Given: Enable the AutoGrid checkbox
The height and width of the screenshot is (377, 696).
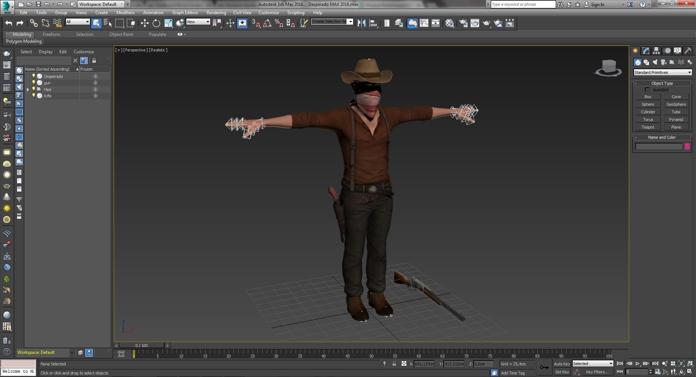Looking at the screenshot, I should pyautogui.click(x=647, y=89).
